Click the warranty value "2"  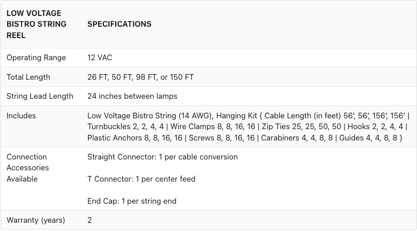click(89, 220)
